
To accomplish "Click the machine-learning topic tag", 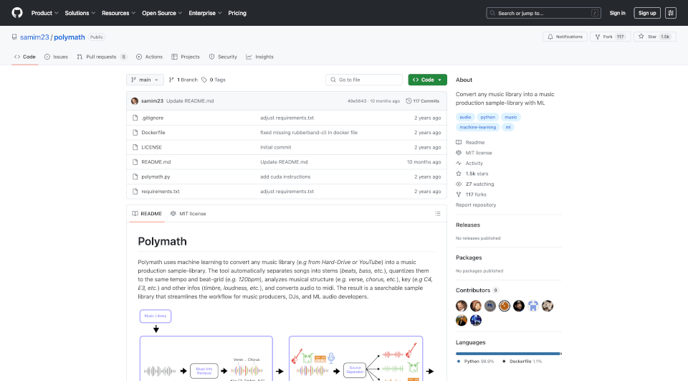I will [x=477, y=128].
